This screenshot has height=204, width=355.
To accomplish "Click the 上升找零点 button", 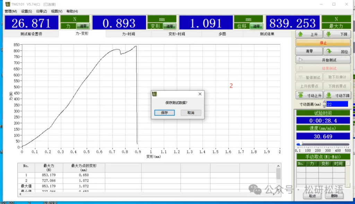I will pos(309,86).
